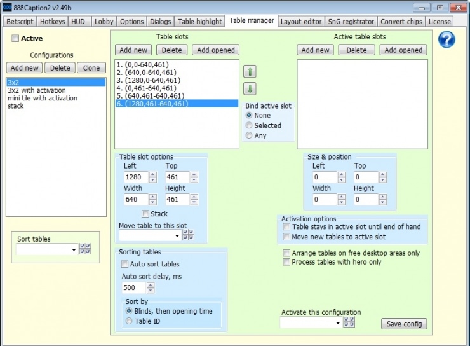The image size is (470, 346).
Task: Open the HUD tab
Action: [78, 22]
